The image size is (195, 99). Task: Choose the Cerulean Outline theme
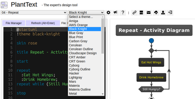click(x=85, y=49)
